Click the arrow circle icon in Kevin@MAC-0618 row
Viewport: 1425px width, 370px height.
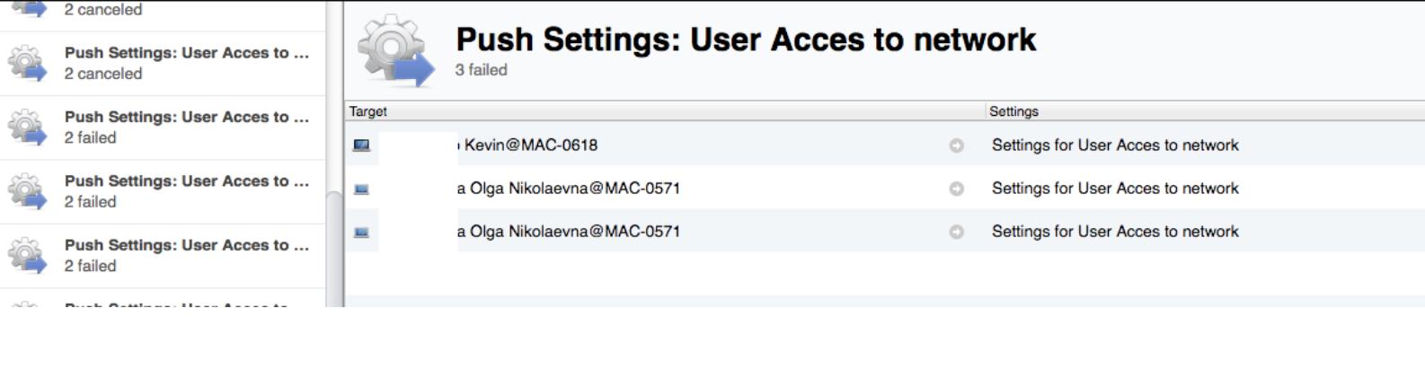(956, 145)
